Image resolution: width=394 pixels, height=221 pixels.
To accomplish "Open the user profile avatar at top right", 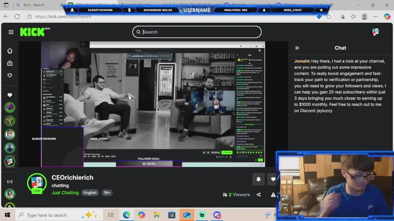I will coord(375,32).
